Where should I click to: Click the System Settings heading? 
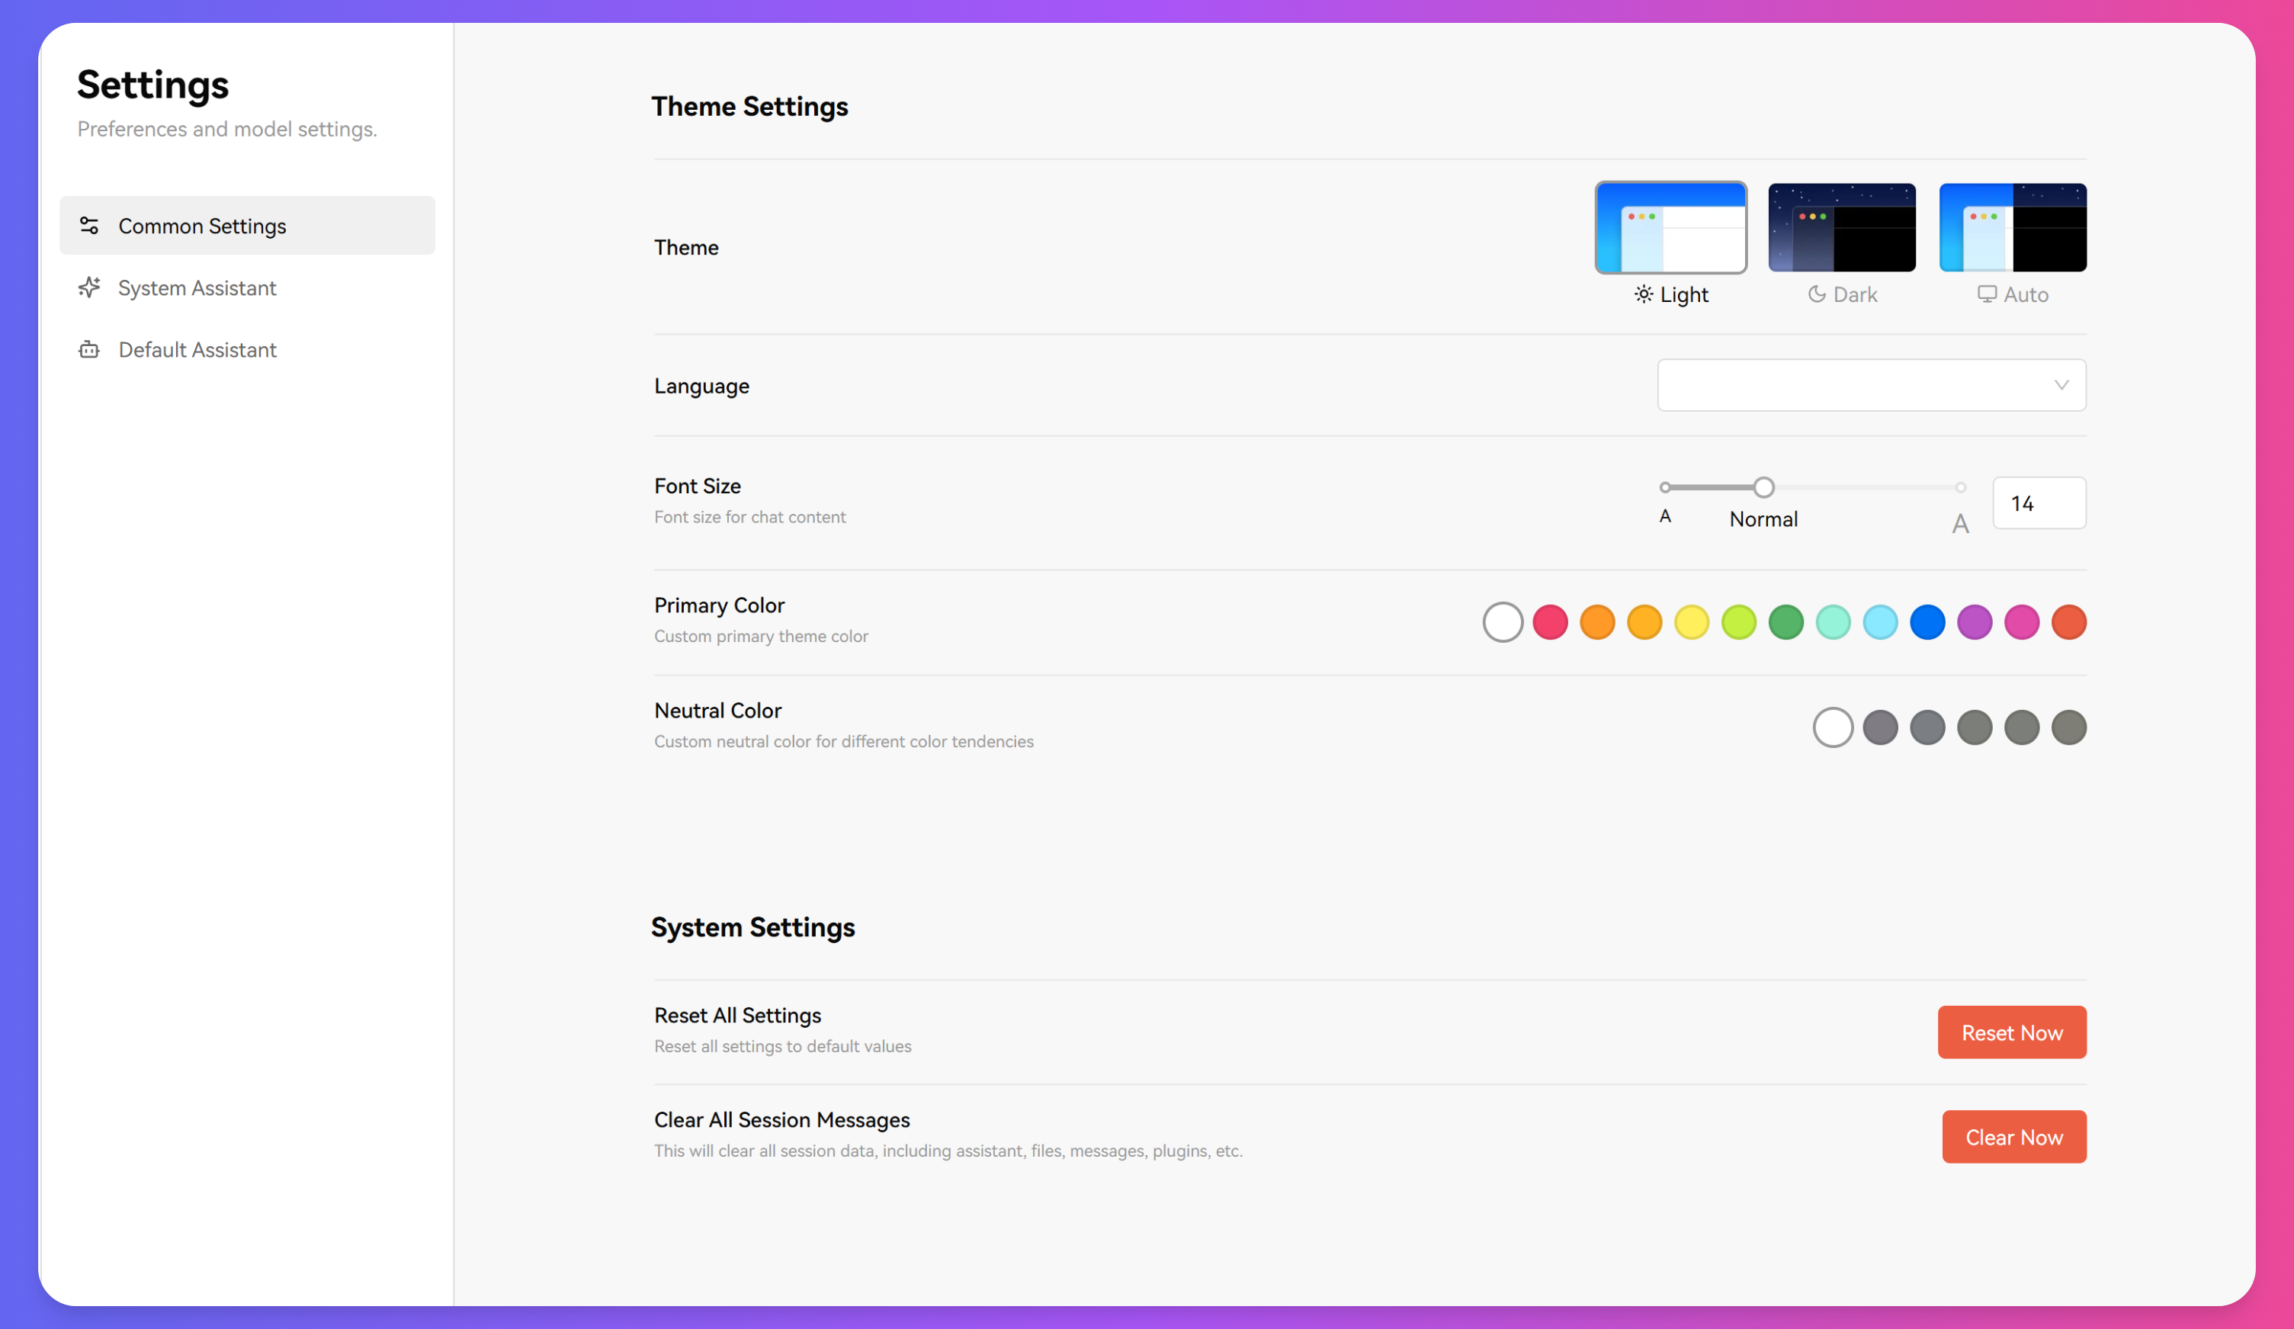point(752,928)
